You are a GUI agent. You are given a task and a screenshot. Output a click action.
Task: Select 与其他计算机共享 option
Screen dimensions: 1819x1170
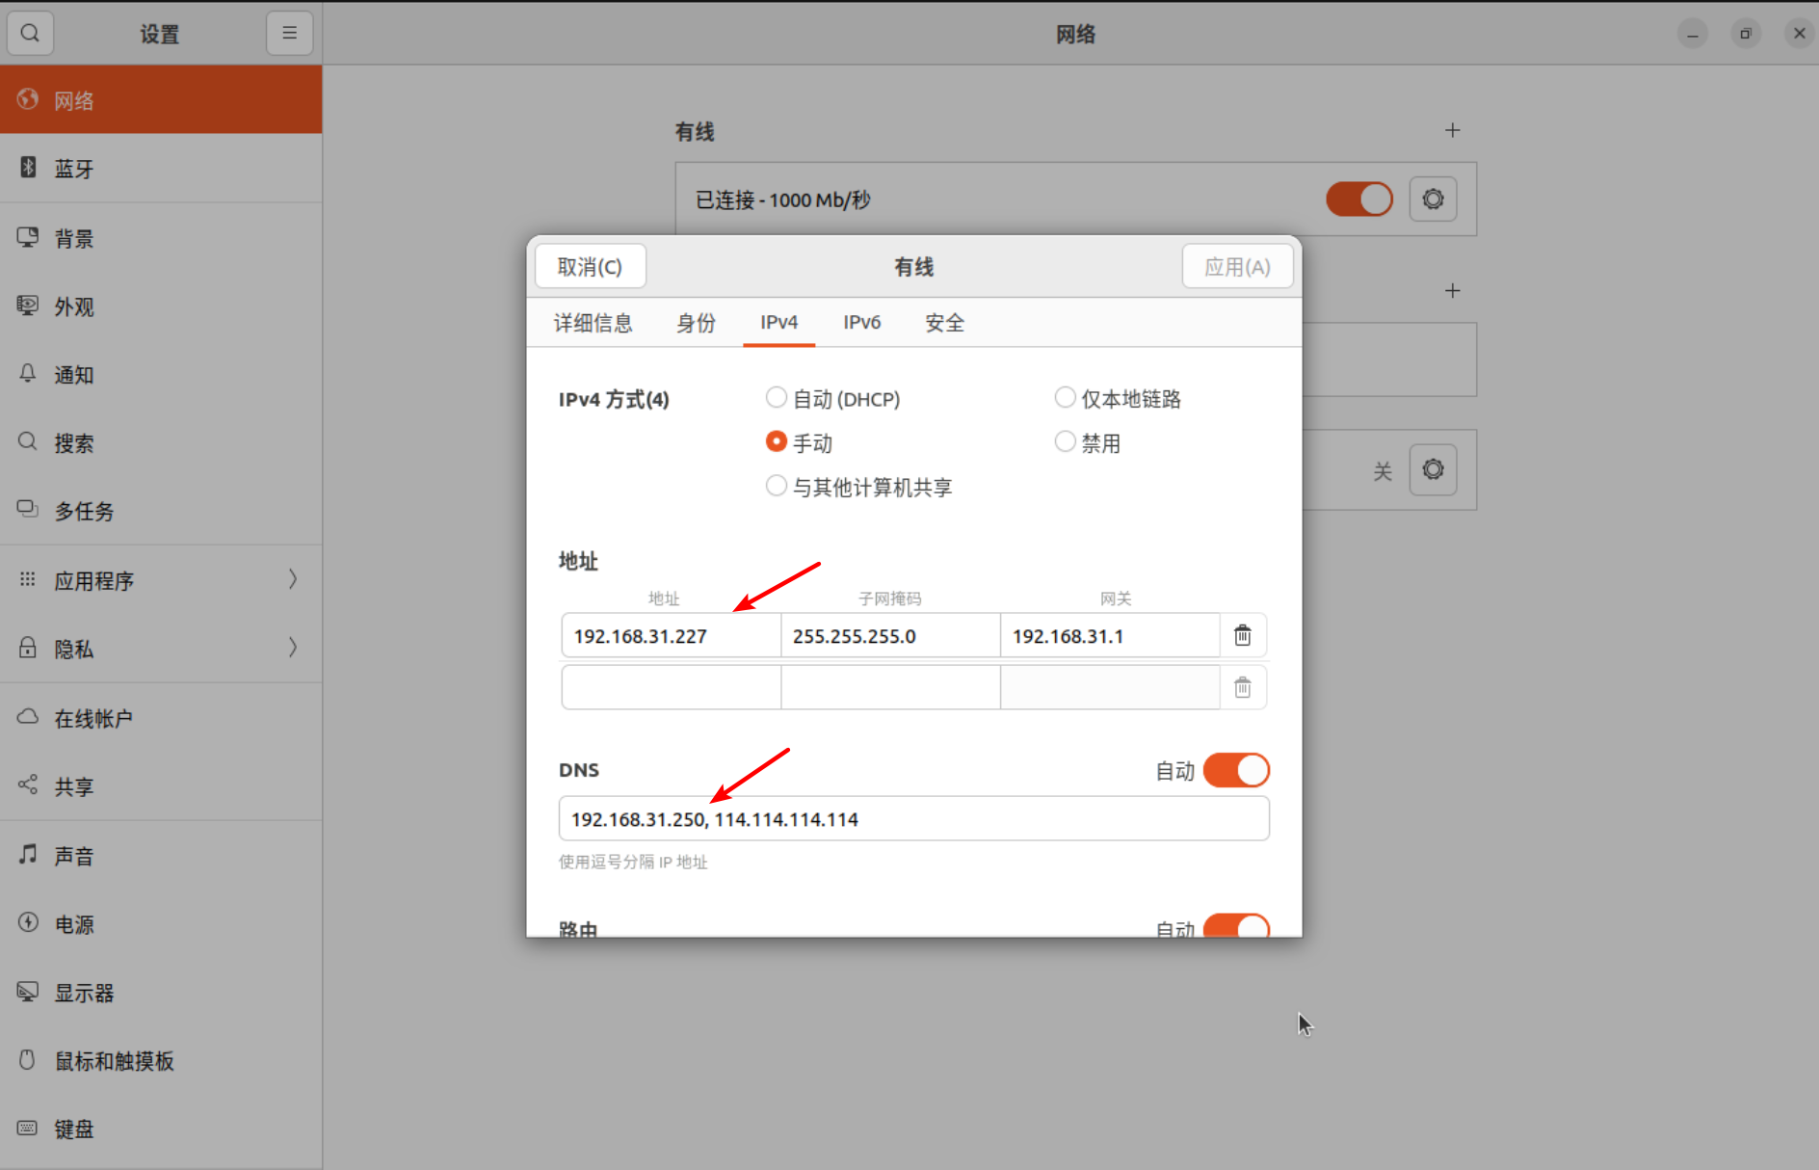pyautogui.click(x=858, y=487)
